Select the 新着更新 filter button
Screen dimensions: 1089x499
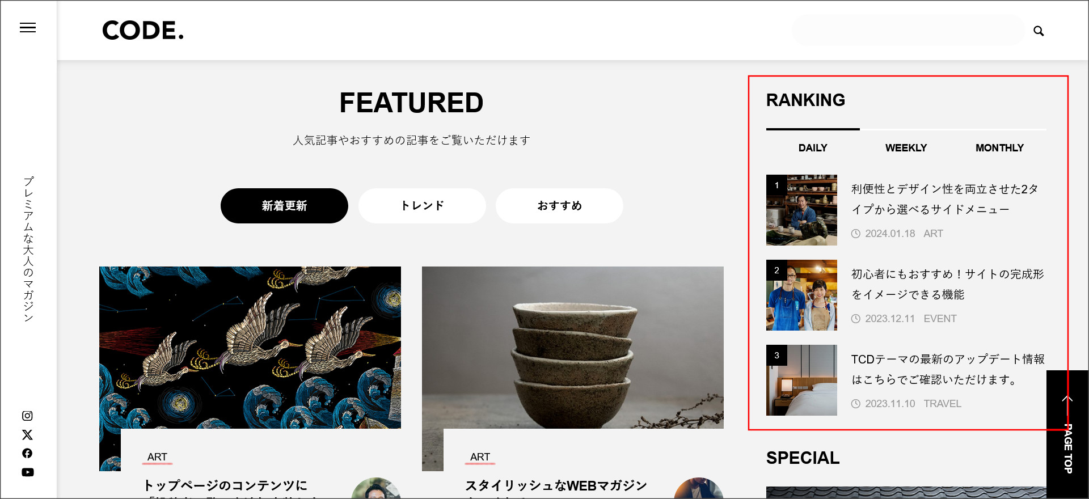pos(284,206)
